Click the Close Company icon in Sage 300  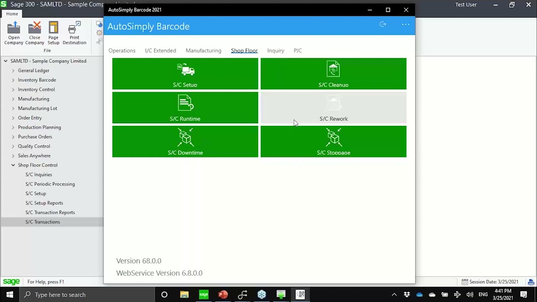pyautogui.click(x=34, y=33)
